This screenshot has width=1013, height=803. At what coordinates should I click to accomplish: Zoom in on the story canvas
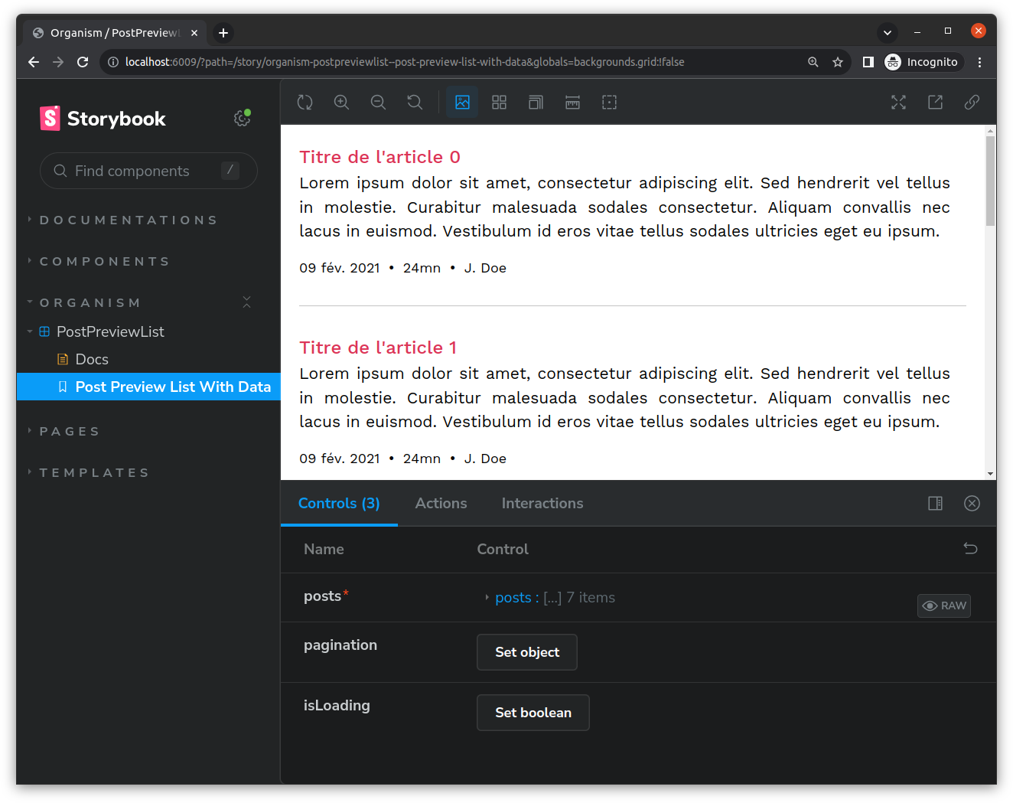pyautogui.click(x=341, y=102)
